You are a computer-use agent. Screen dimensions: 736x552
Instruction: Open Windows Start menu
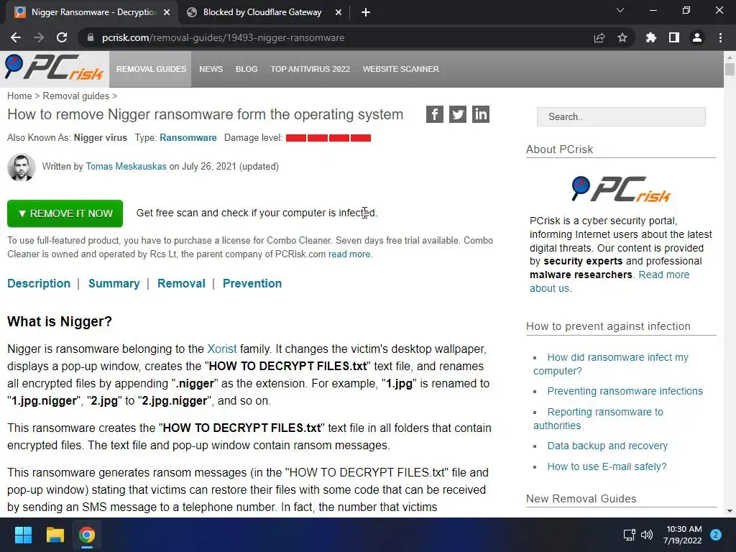click(23, 535)
